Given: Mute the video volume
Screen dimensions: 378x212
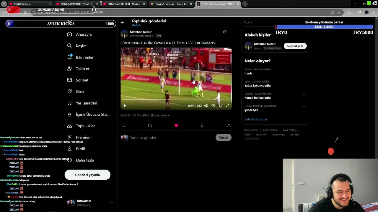Looking at the screenshot, I should tap(206, 106).
